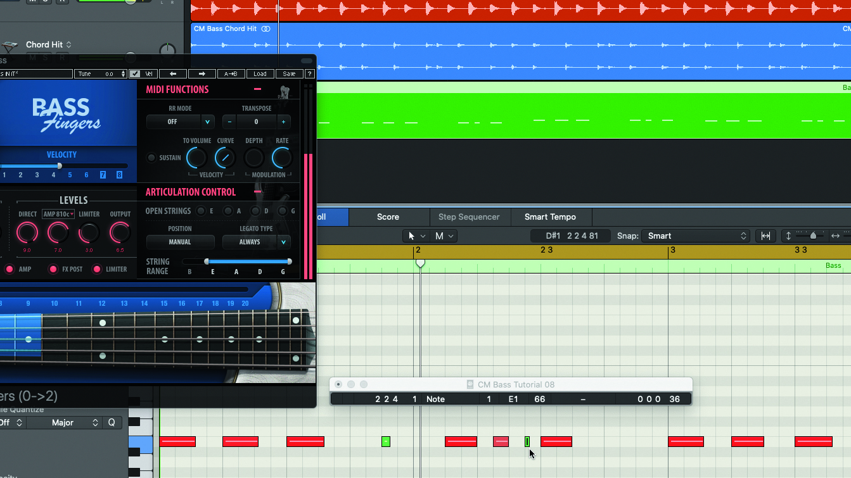Click the piano roll zoom slider
This screenshot has height=478, width=851.
pos(812,236)
